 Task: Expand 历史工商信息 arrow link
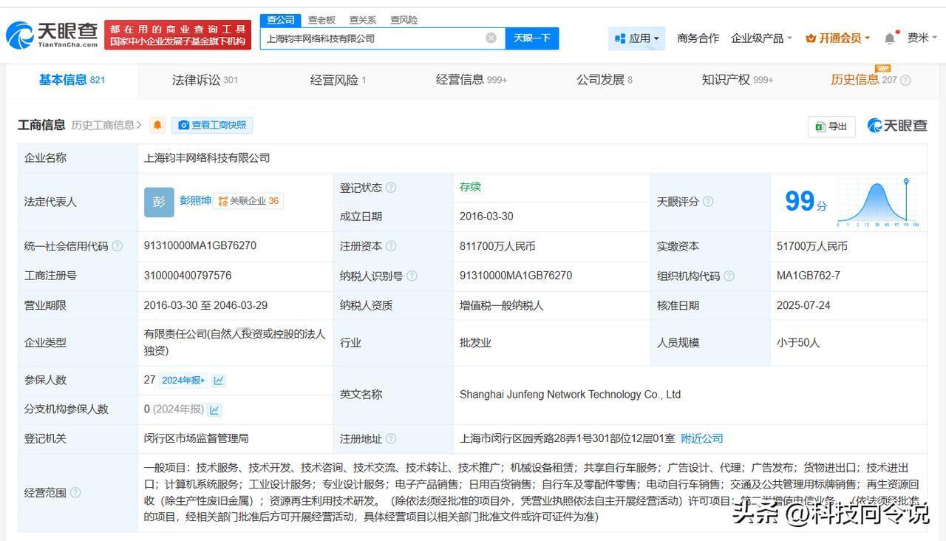click(x=106, y=125)
